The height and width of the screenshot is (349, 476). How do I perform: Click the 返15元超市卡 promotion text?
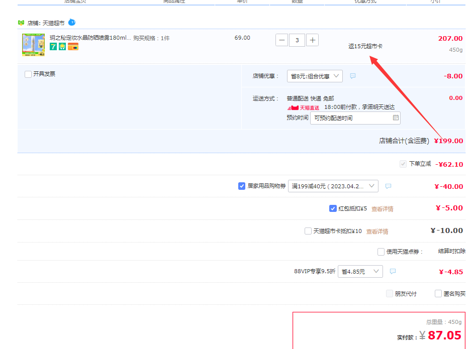pos(365,46)
